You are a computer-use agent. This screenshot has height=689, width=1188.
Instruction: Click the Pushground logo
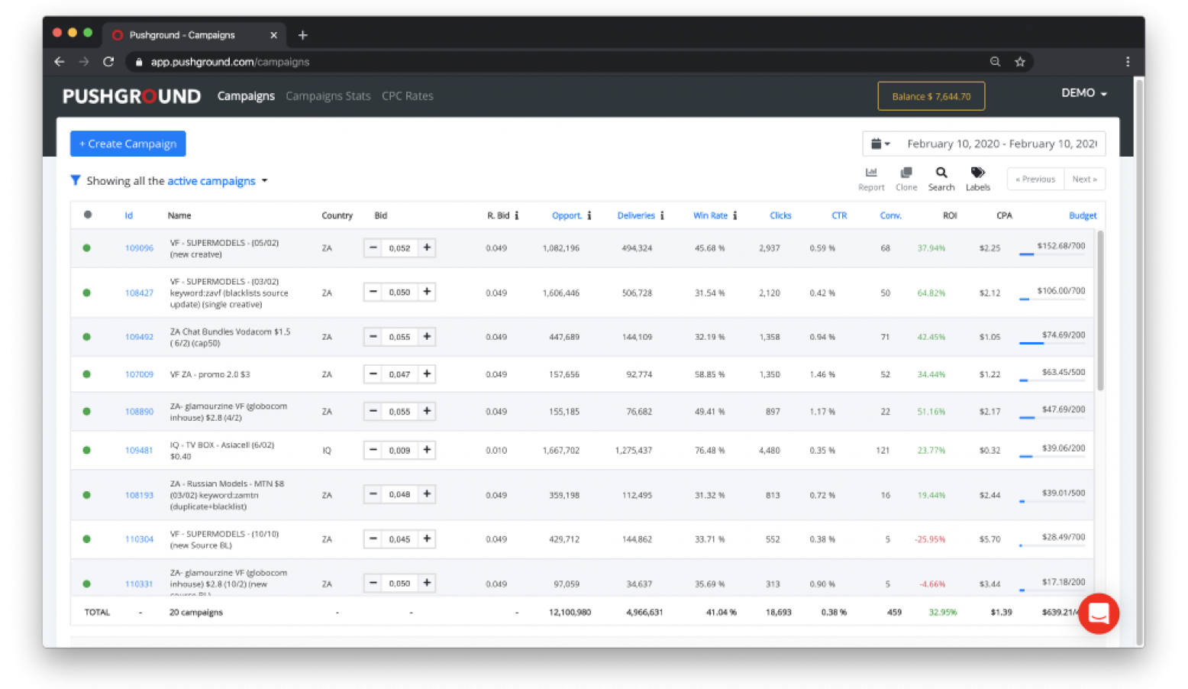(131, 95)
